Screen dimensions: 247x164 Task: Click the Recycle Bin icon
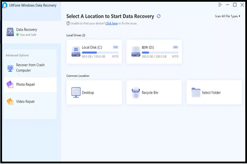136,93
